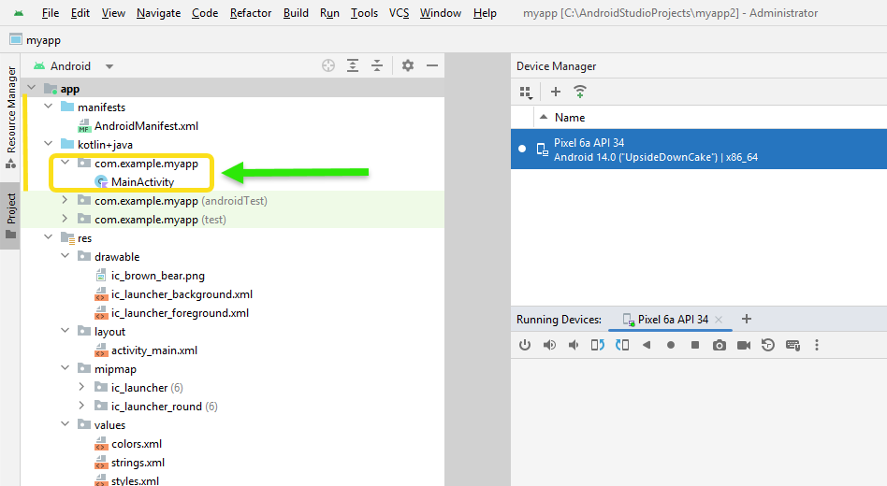The width and height of the screenshot is (887, 486).
Task: Start screen recording with video camera icon
Action: (x=743, y=345)
